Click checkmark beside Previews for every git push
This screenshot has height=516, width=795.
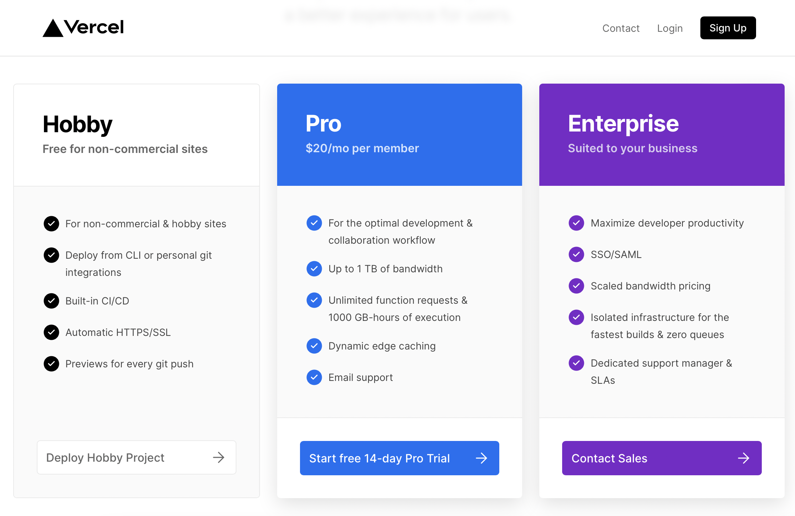click(x=51, y=364)
